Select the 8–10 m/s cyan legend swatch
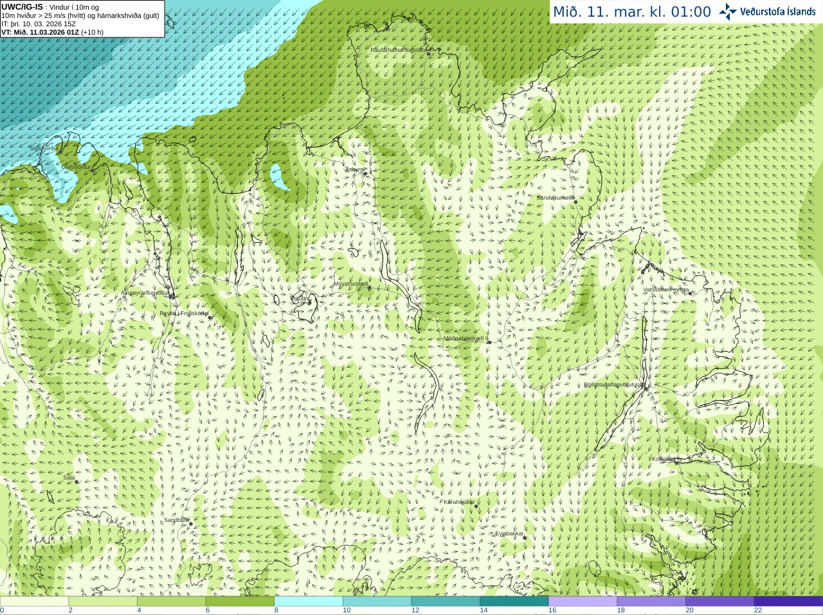The height and width of the screenshot is (615, 823). [309, 601]
